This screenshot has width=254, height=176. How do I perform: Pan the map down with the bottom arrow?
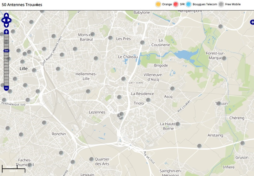[6, 25]
